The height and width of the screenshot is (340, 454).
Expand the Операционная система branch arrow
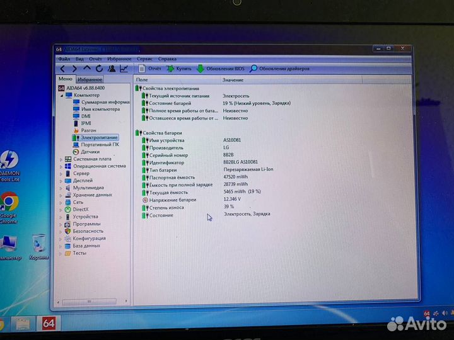61,167
